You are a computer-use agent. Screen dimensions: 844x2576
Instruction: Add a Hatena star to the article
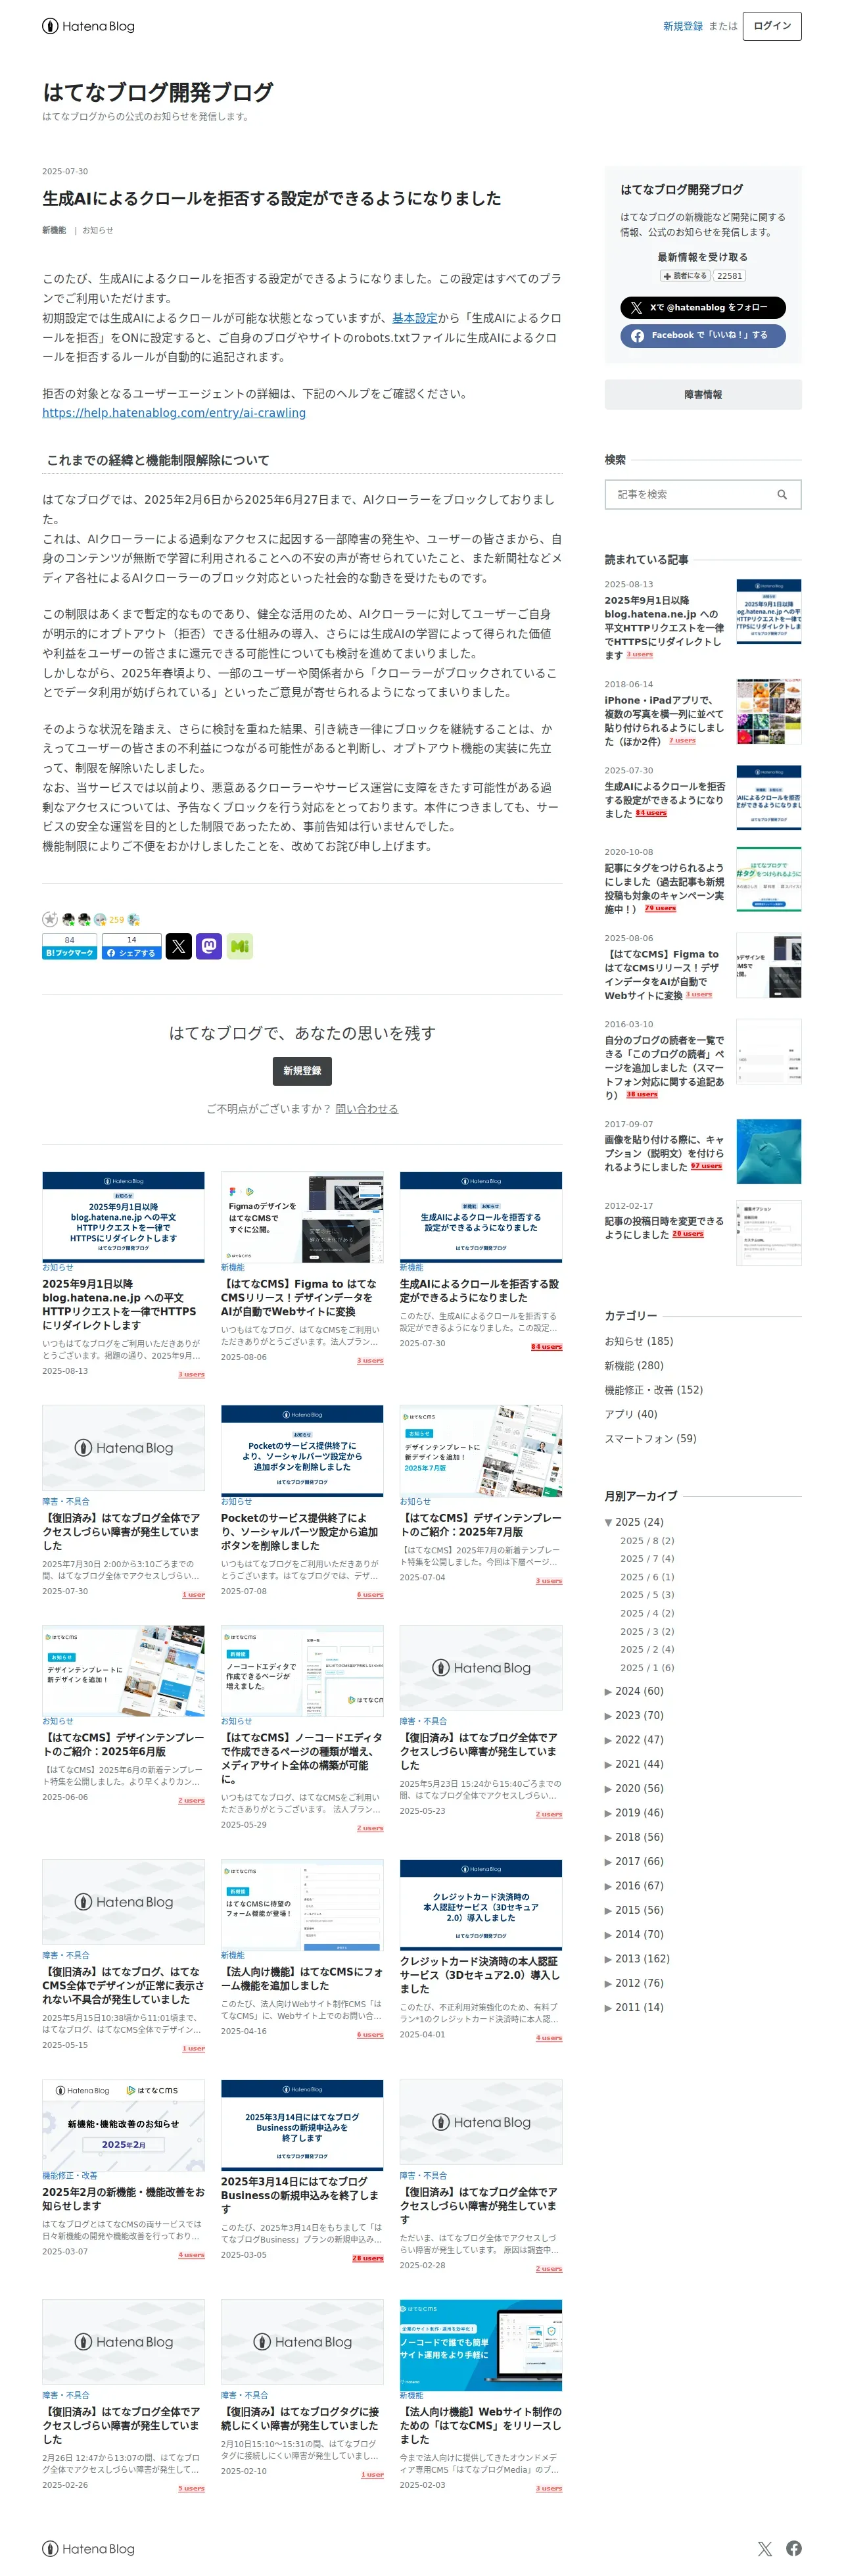(x=50, y=919)
